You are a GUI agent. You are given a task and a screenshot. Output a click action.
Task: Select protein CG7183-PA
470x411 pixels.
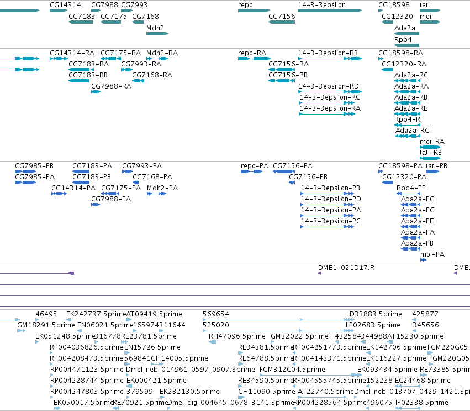[x=92, y=167]
